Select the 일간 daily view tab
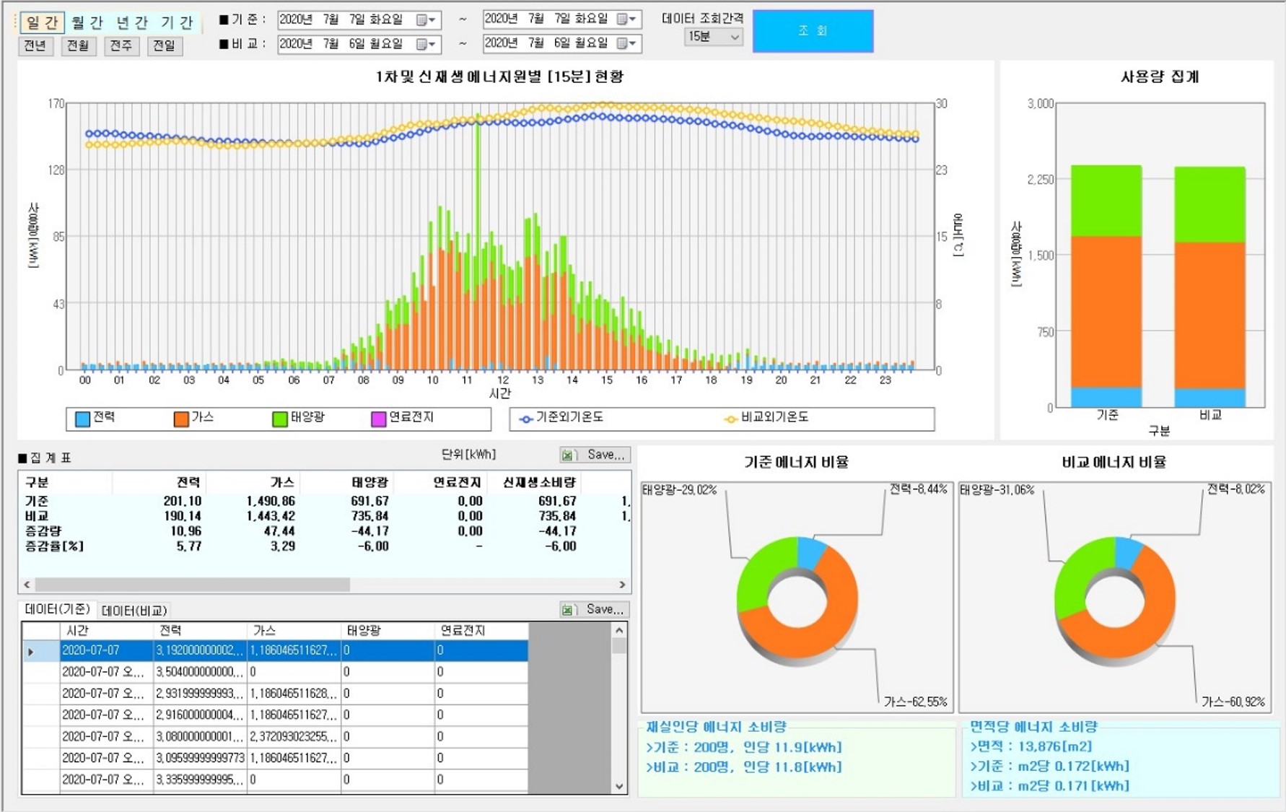This screenshot has height=812, width=1286. click(42, 22)
